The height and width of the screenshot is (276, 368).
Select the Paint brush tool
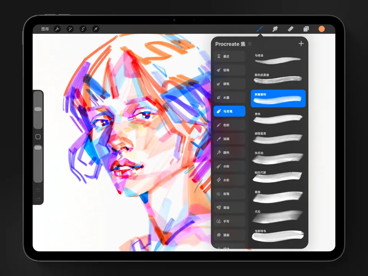click(260, 29)
